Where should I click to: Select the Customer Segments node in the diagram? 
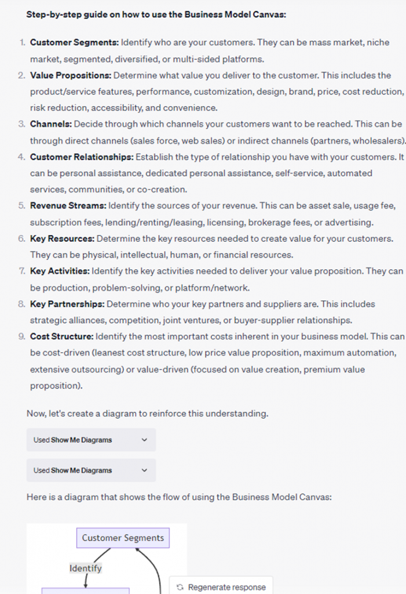(123, 538)
